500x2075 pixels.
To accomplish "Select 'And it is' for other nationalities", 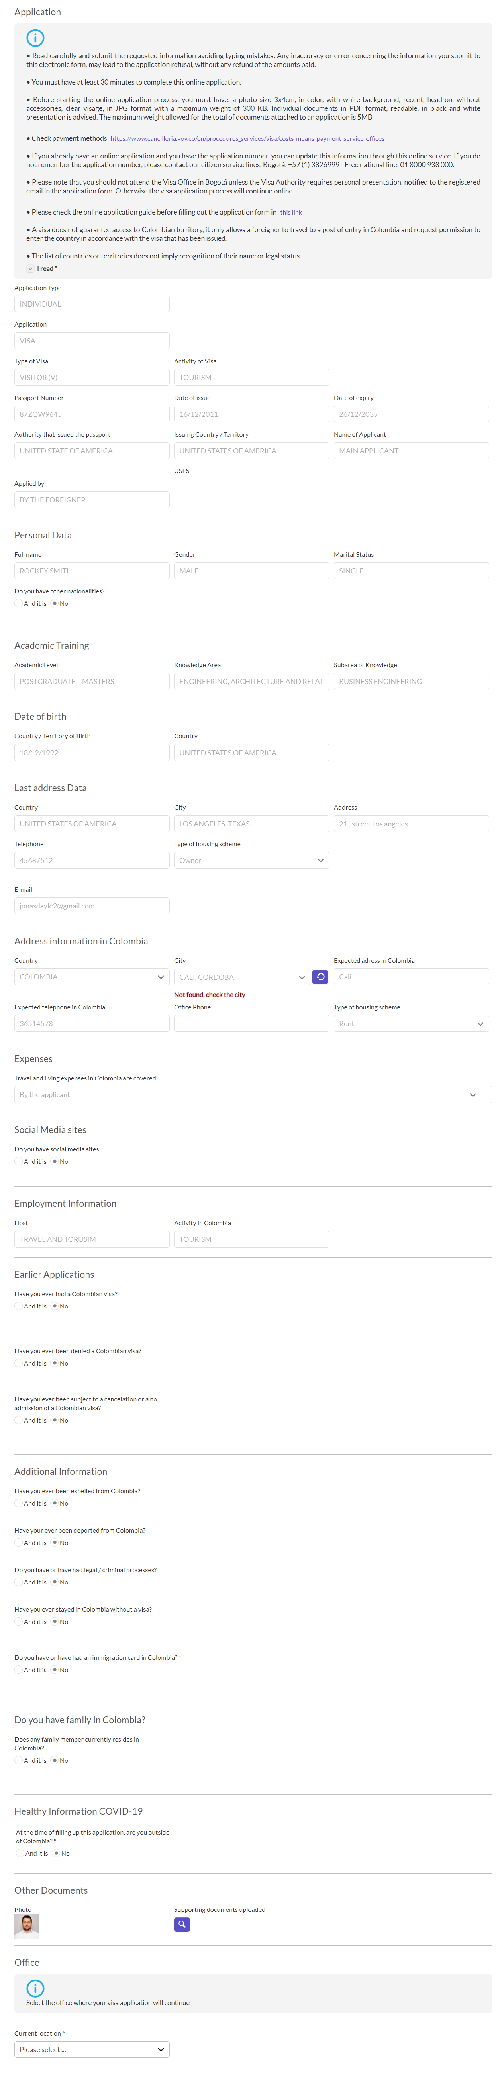I will coord(18,603).
